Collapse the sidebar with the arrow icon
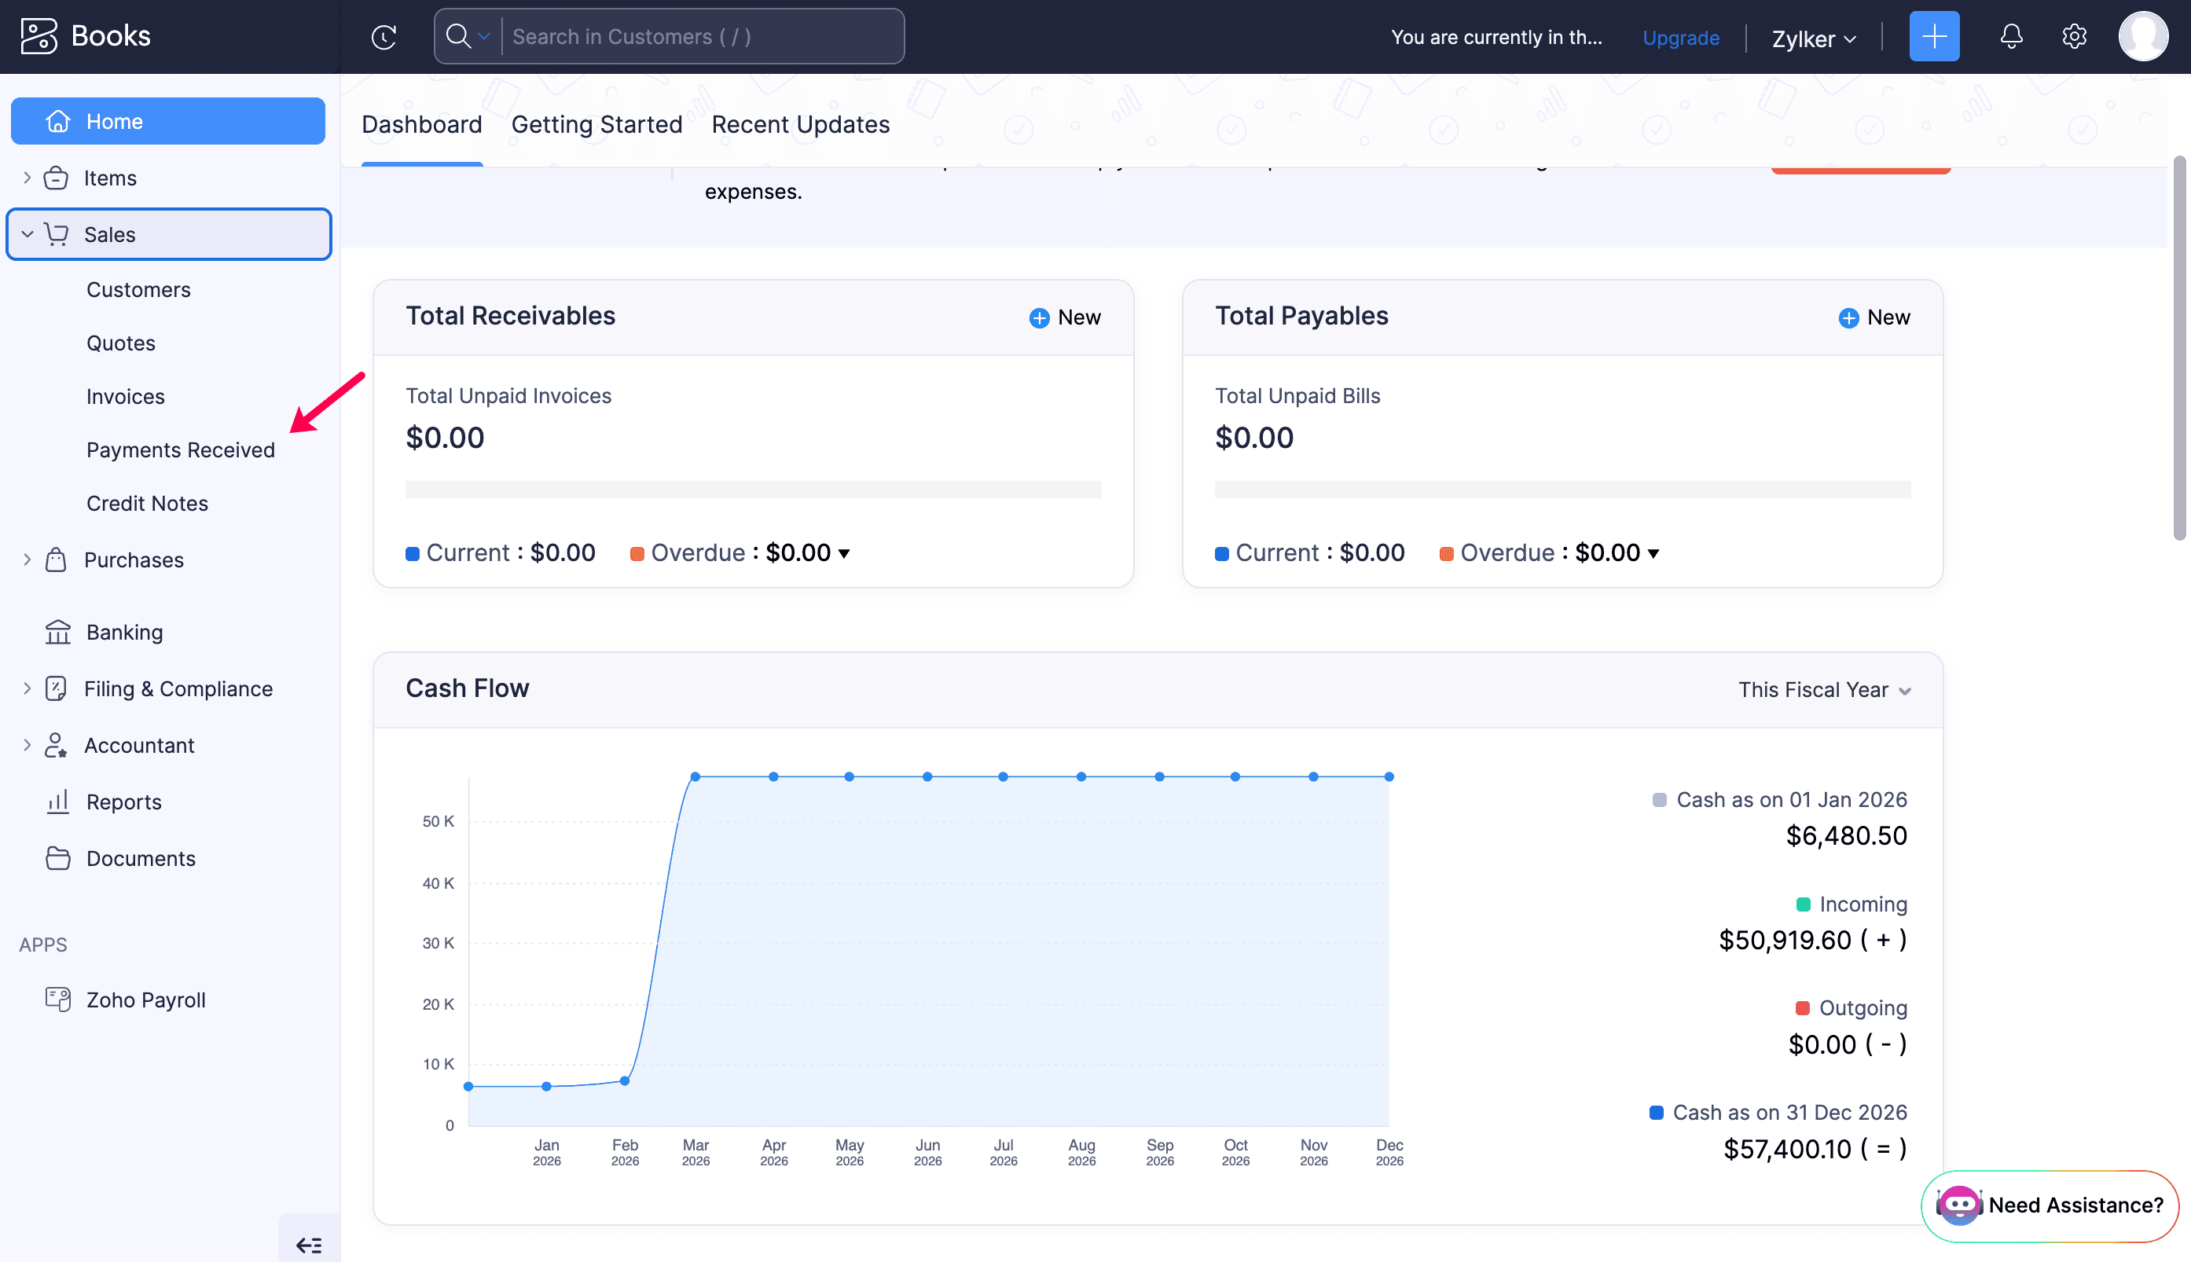Screen dimensions: 2191x1262 (x=309, y=1245)
